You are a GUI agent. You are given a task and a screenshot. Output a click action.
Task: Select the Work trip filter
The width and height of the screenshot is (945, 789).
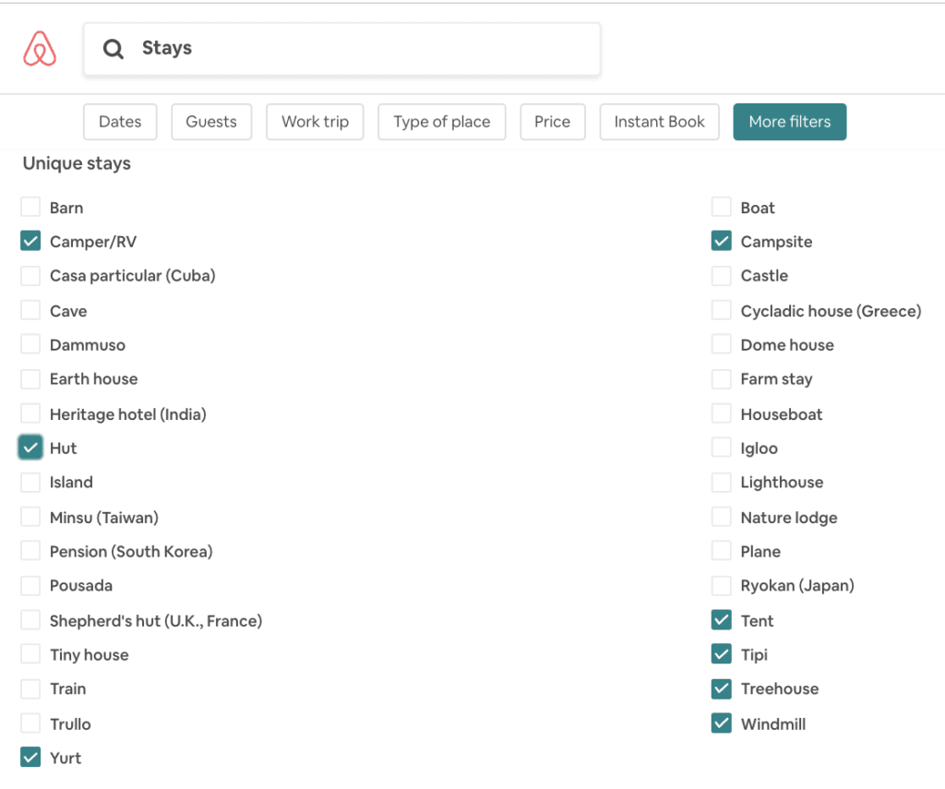315,122
